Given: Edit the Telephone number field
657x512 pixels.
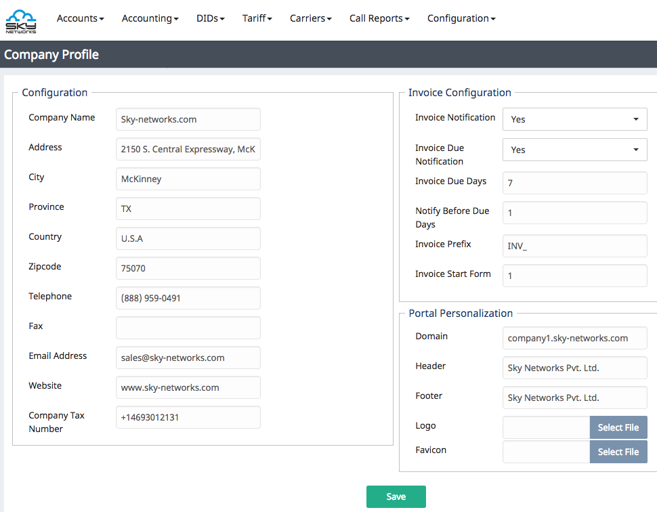Looking at the screenshot, I should (188, 298).
